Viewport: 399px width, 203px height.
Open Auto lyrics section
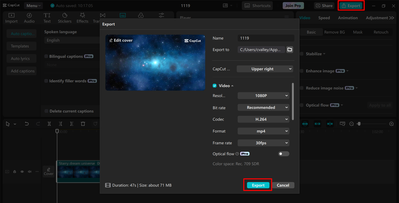tap(22, 59)
